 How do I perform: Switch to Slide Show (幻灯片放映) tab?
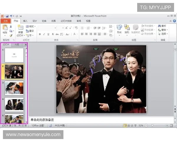(66, 21)
